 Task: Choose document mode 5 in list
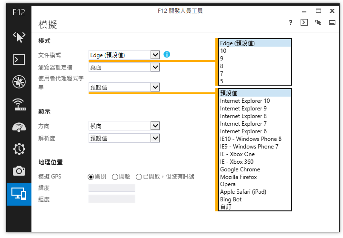click(x=255, y=81)
